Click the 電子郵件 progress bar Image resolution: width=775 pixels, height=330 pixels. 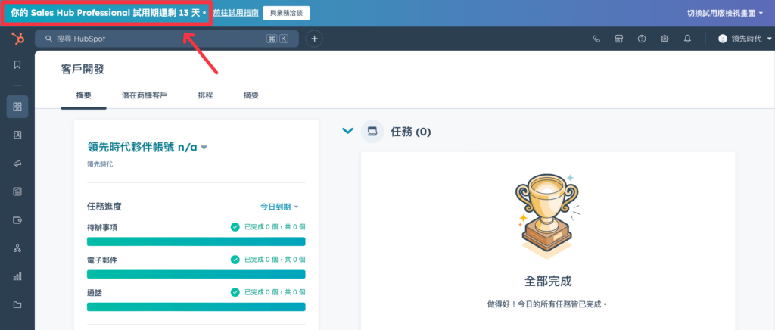click(x=196, y=274)
